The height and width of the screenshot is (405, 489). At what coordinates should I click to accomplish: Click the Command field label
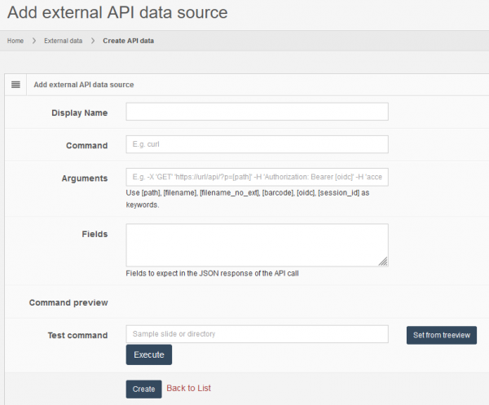tap(86, 145)
